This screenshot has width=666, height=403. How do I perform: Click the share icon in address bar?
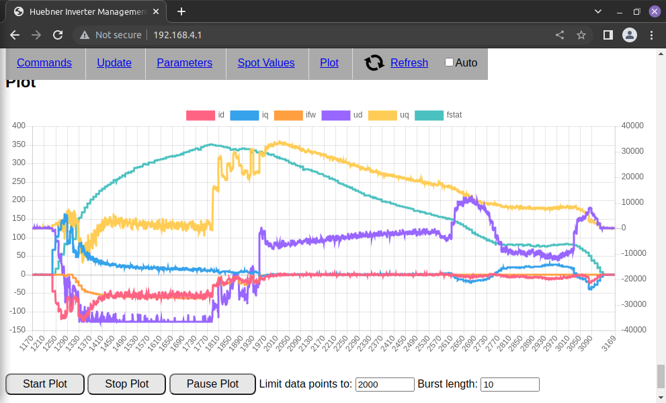pyautogui.click(x=560, y=35)
